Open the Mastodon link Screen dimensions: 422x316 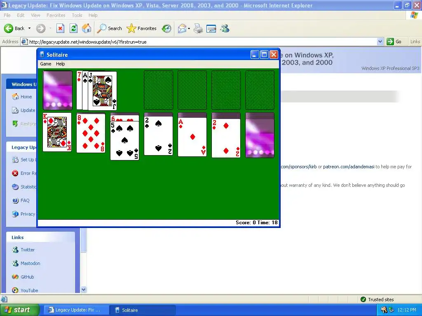pos(26,263)
